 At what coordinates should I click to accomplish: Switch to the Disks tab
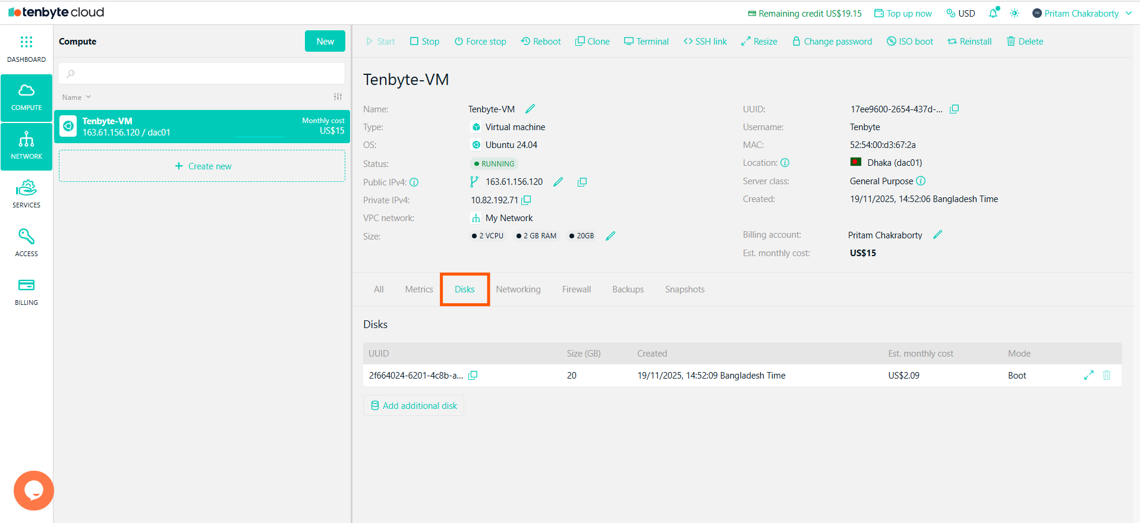(x=465, y=289)
